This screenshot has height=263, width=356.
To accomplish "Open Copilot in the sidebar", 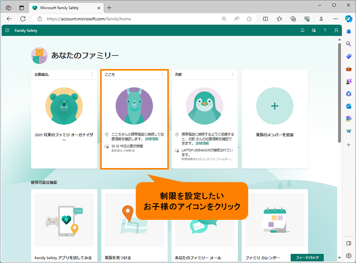I will [x=348, y=19].
